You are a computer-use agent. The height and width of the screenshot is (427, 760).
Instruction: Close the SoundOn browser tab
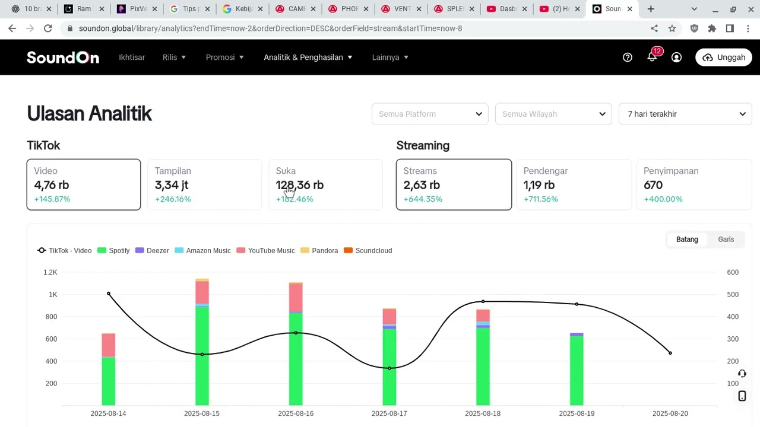coord(630,9)
